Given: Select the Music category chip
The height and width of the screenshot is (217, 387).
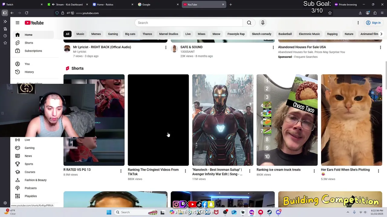Looking at the screenshot, I should point(80,34).
